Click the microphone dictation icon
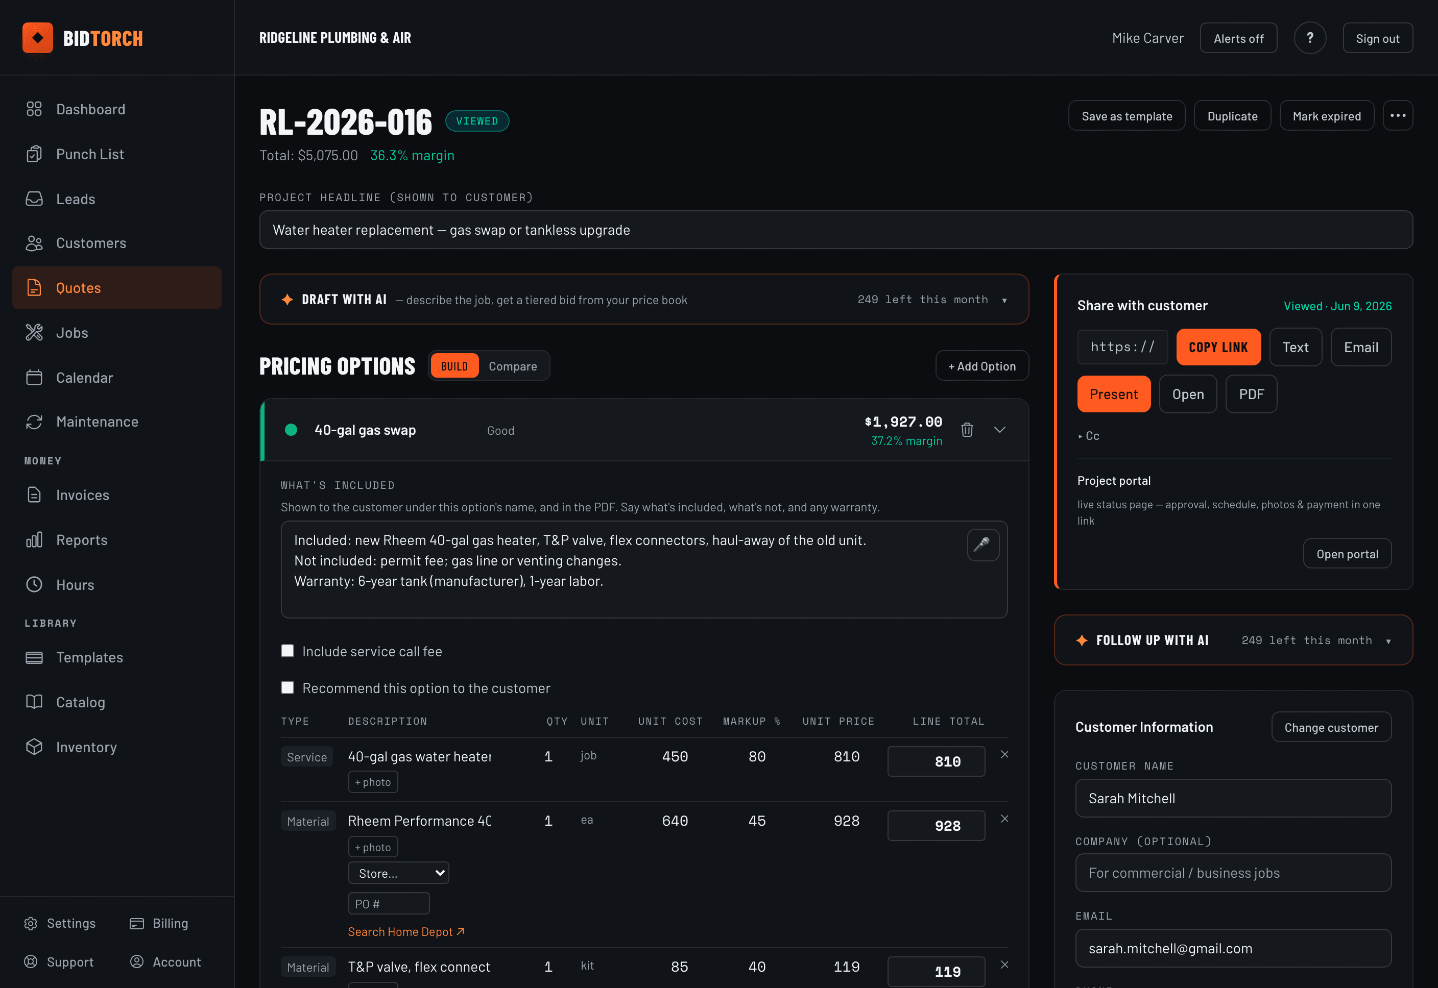Viewport: 1438px width, 988px height. click(x=982, y=545)
